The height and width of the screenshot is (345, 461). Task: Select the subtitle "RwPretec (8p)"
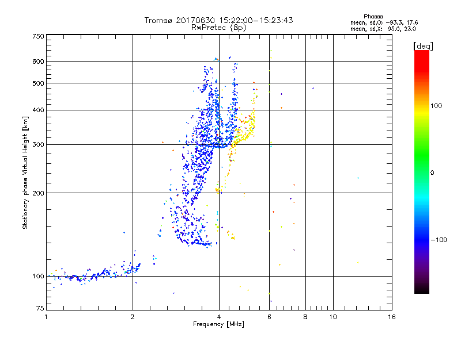tap(218, 28)
